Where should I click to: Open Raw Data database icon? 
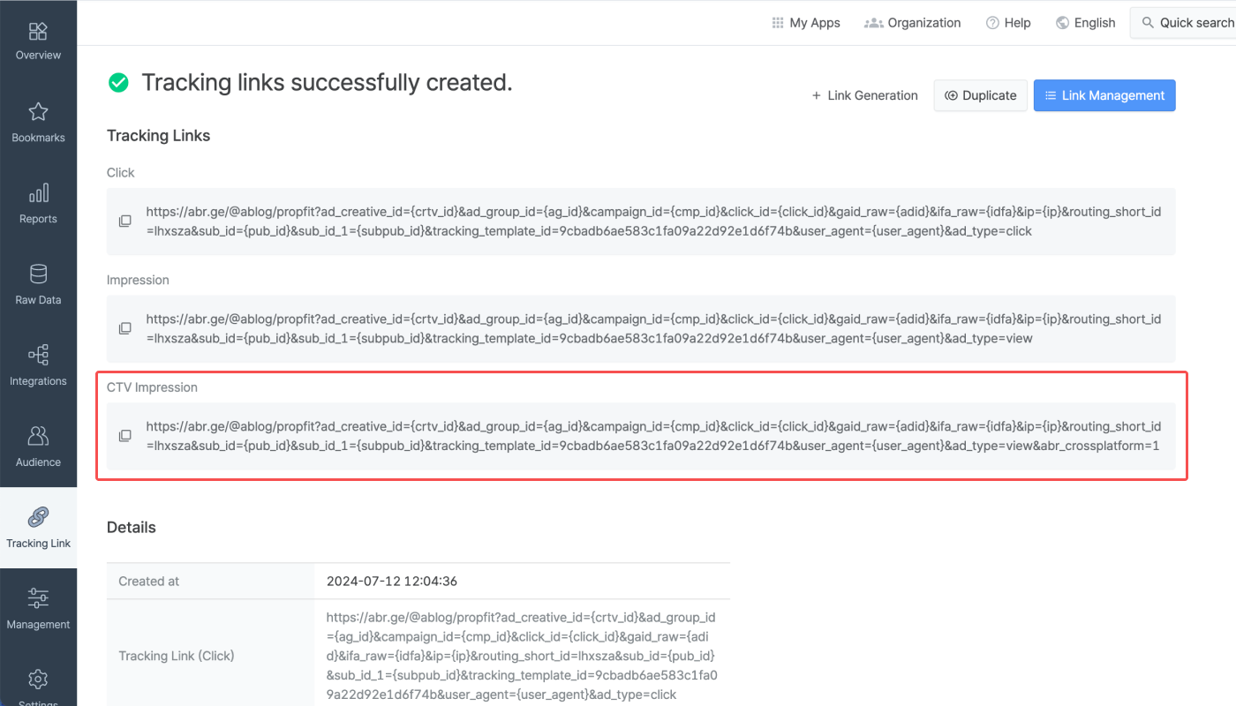coord(38,274)
